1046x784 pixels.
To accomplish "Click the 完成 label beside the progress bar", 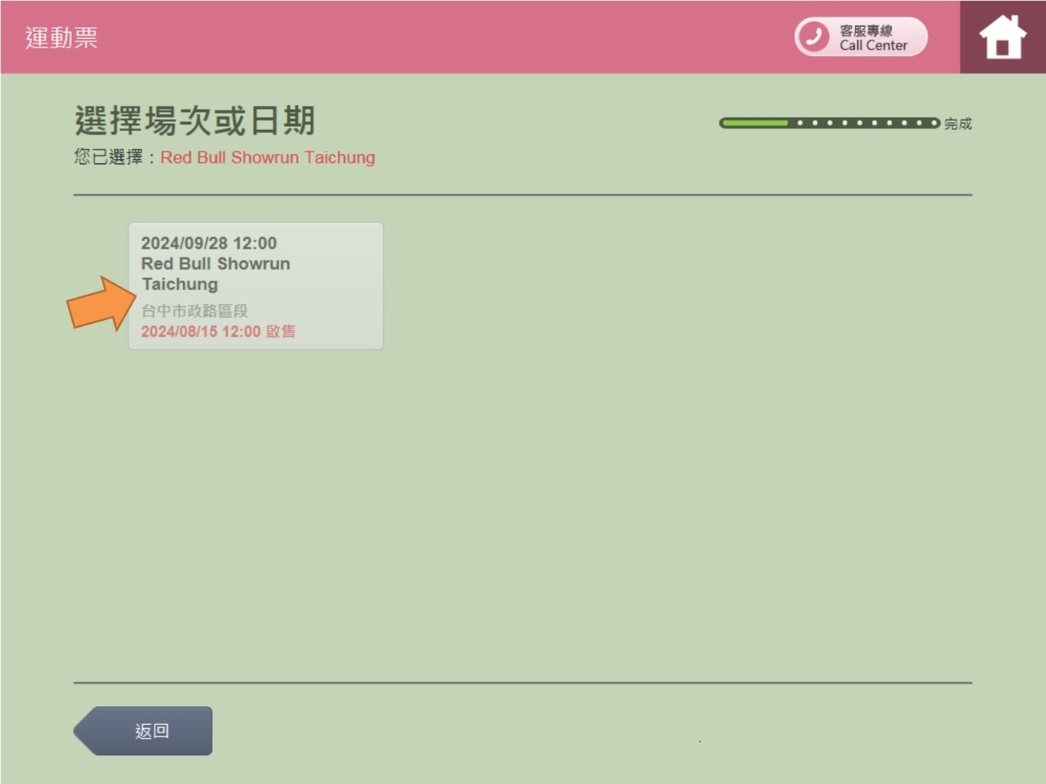I will pyautogui.click(x=958, y=124).
